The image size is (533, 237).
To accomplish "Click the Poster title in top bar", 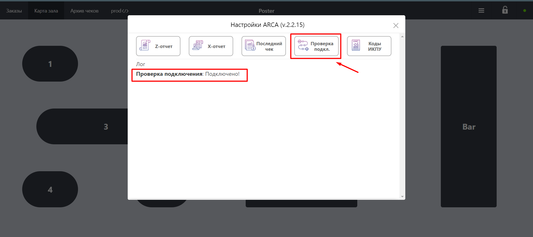I will (x=266, y=11).
